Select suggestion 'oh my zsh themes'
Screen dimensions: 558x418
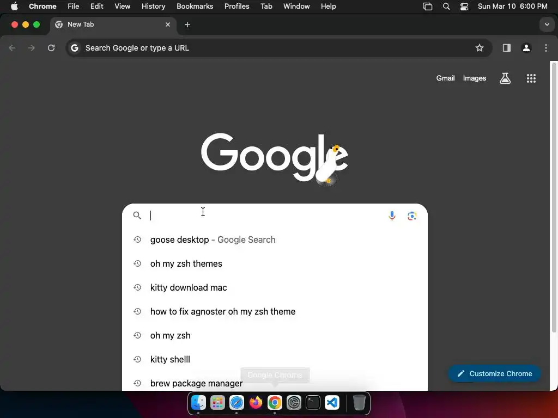[275, 264]
